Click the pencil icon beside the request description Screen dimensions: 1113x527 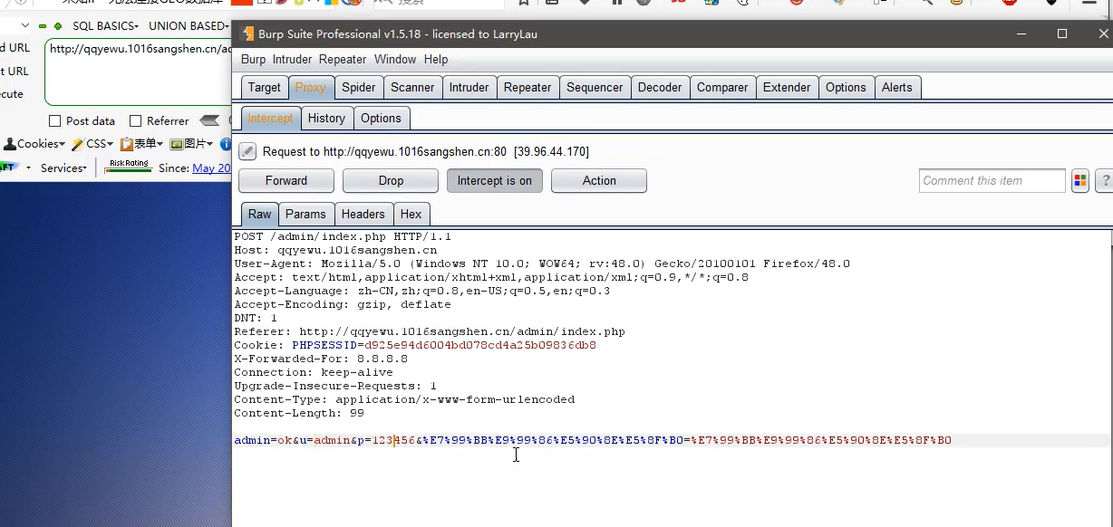coord(247,150)
